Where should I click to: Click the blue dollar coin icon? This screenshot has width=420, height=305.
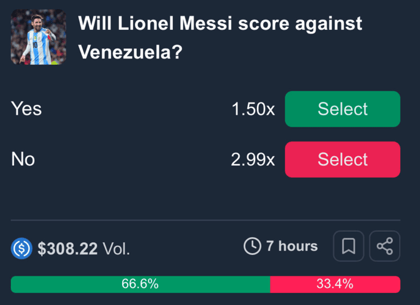click(x=21, y=248)
